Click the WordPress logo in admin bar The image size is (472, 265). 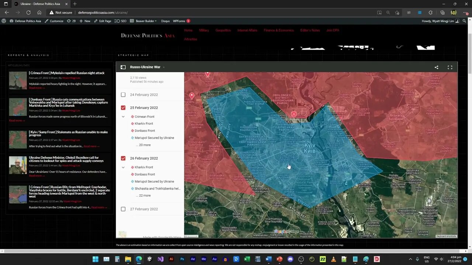[x=4, y=21]
